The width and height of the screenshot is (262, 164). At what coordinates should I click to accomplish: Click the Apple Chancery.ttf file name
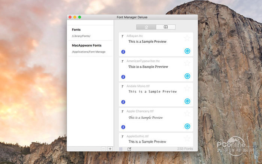[x=140, y=111]
